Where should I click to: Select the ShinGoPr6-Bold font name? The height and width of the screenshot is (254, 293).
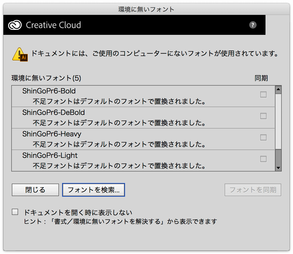click(x=49, y=91)
